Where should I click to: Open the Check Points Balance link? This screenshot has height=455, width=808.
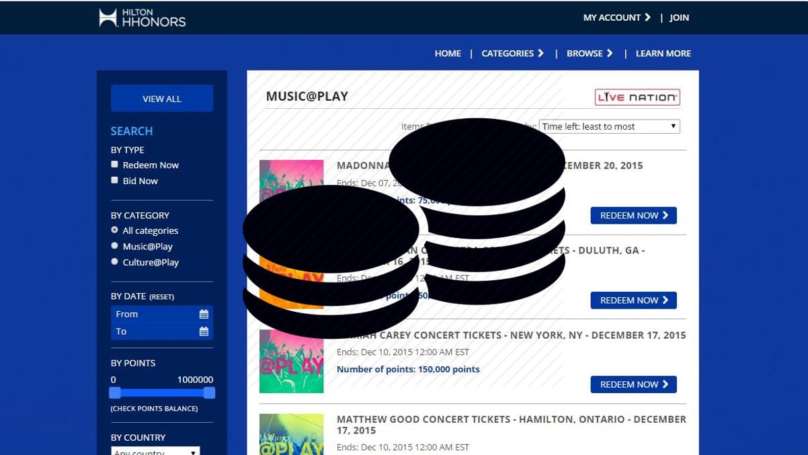pos(154,409)
